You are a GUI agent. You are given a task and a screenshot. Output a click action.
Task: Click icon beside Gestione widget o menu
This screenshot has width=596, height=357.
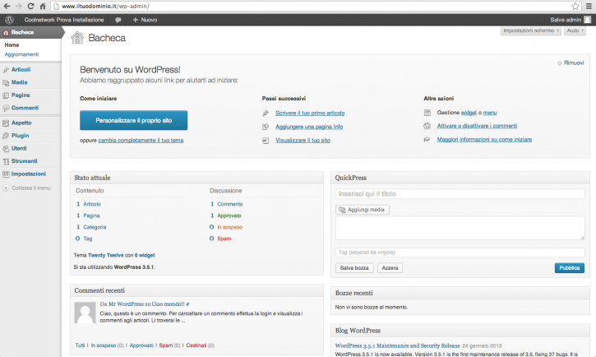point(427,113)
